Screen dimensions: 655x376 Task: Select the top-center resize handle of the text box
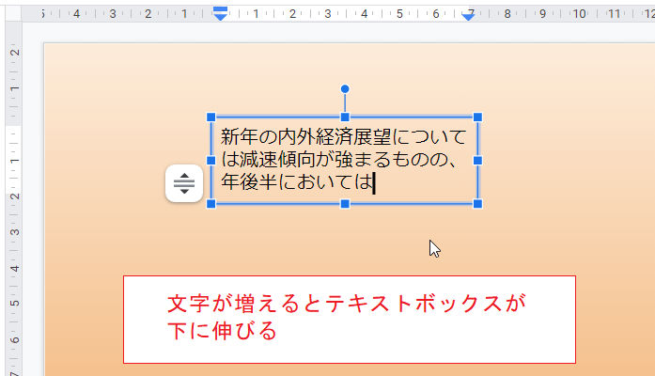pos(345,117)
